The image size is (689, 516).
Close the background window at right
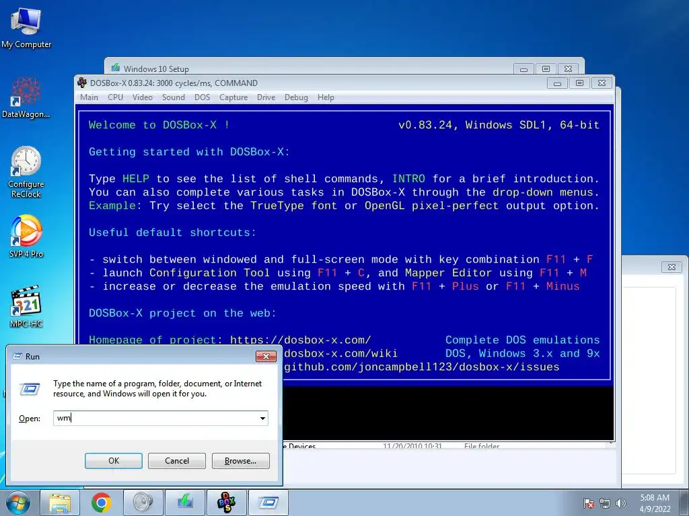[672, 267]
